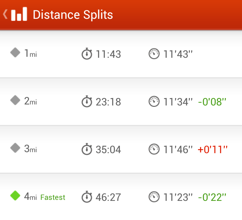This screenshot has height=220, width=242.
Task: Open the Distance Splits header title
Action: (73, 15)
